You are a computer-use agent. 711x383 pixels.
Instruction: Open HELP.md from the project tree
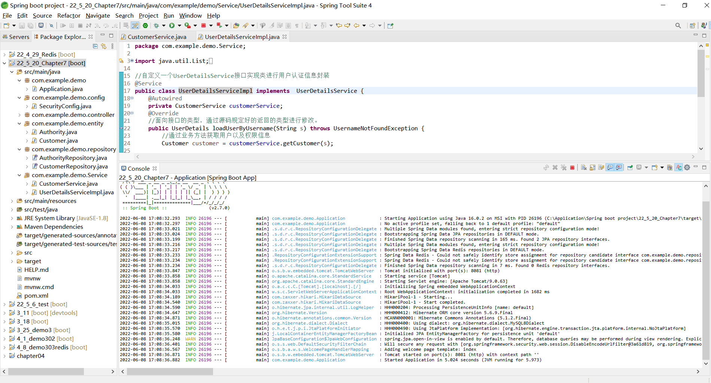click(36, 270)
